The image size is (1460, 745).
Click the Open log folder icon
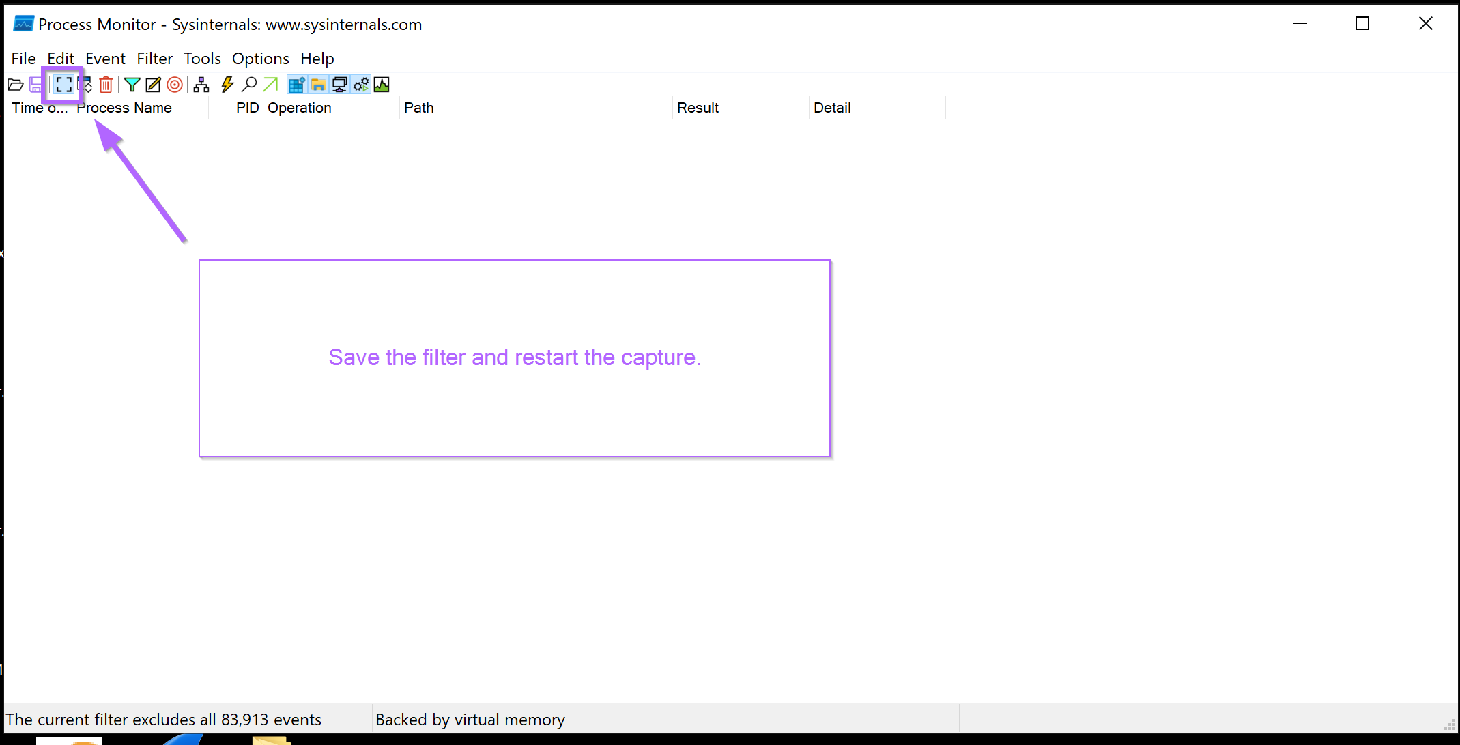point(15,85)
